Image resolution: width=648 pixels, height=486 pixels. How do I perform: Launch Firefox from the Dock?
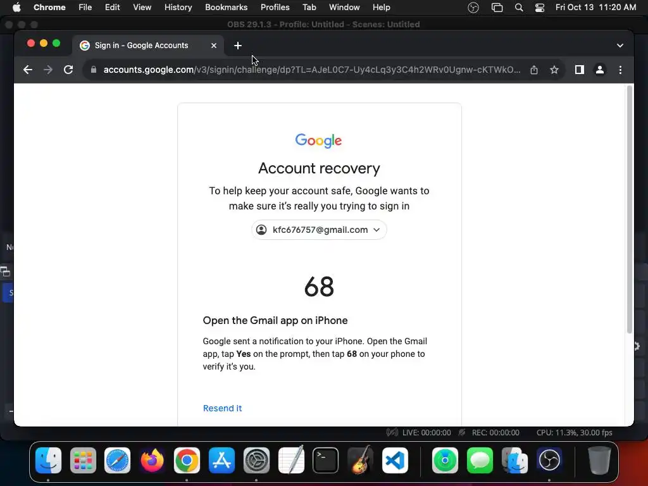tap(152, 460)
